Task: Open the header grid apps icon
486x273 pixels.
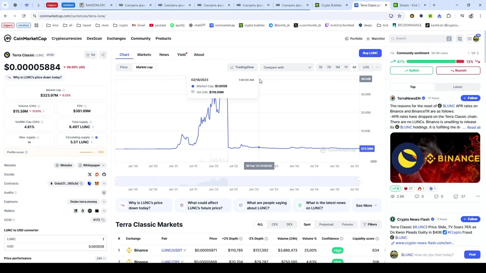Action: tap(459, 39)
